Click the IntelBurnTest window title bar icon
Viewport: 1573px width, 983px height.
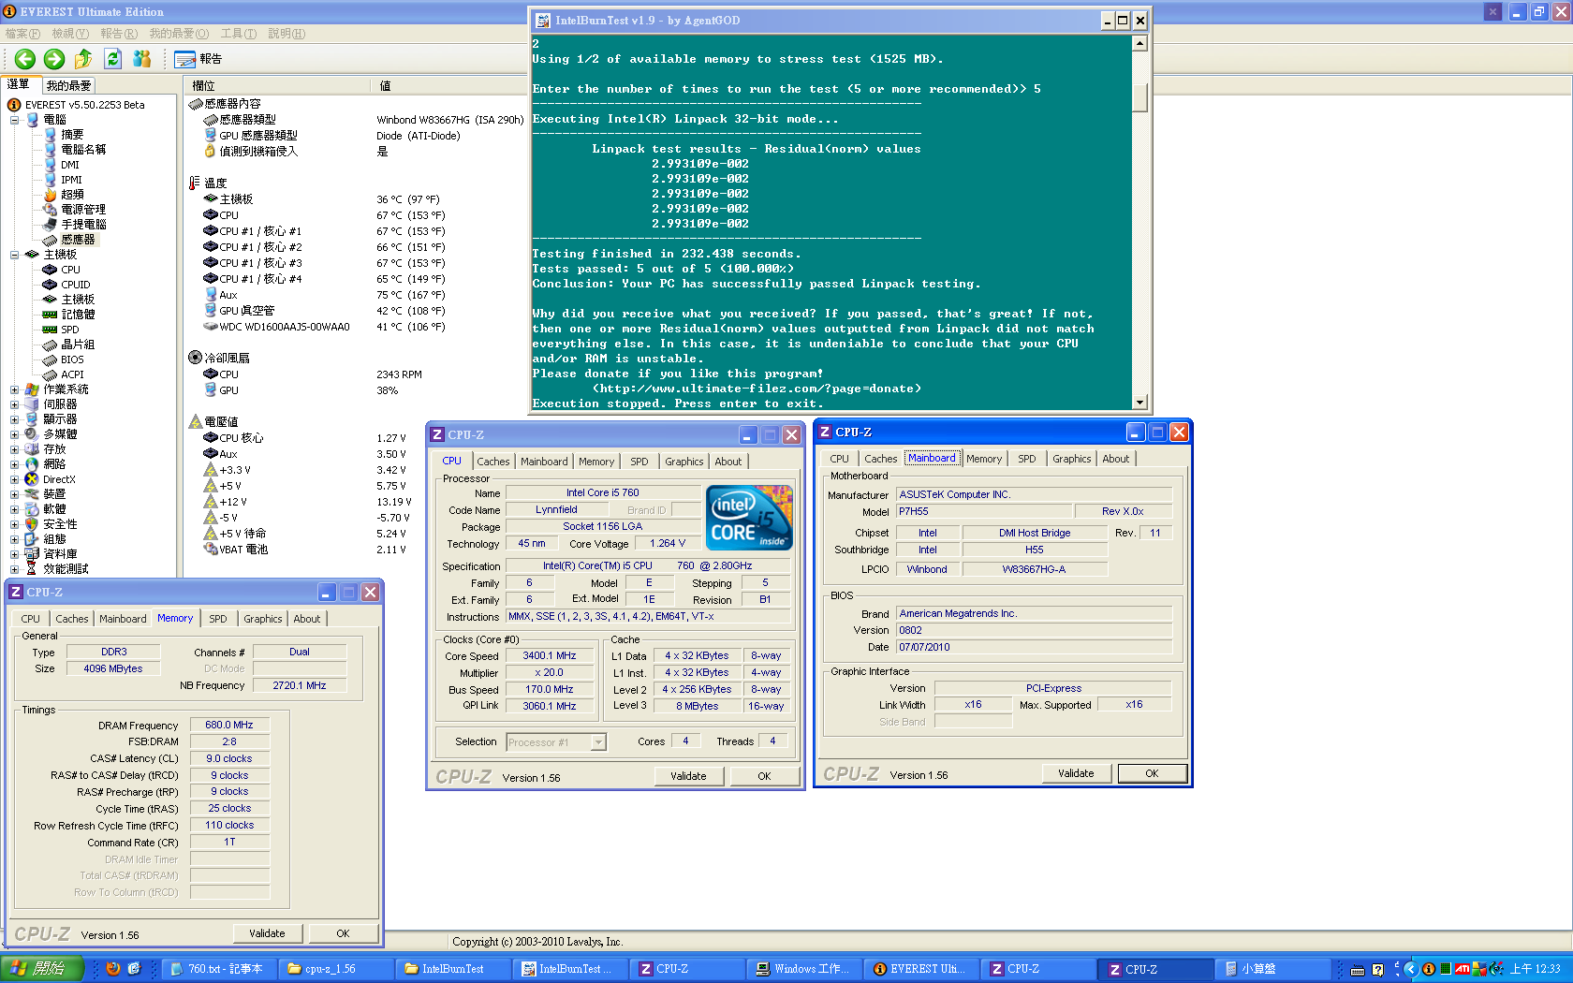(543, 21)
